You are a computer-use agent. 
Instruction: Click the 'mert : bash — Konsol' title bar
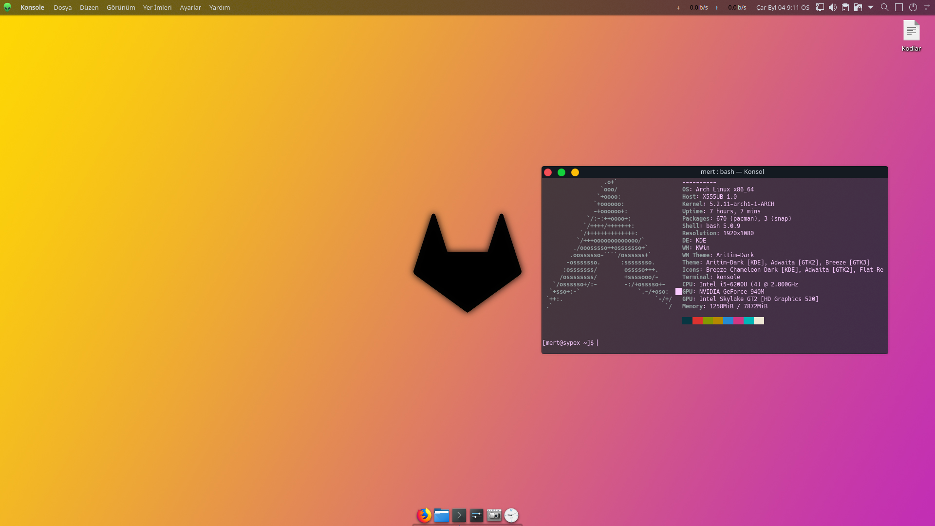pyautogui.click(x=732, y=172)
